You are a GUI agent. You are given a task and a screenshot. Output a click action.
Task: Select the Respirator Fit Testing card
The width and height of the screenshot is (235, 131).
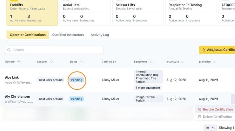pyautogui.click(x=191, y=13)
